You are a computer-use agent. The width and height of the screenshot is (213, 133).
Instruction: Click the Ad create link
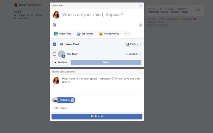tap(16, 15)
